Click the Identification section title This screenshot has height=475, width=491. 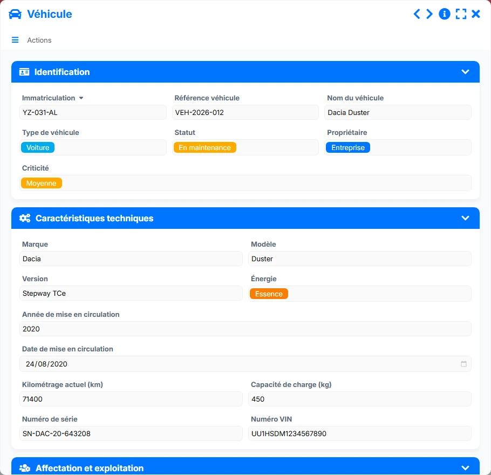(62, 72)
